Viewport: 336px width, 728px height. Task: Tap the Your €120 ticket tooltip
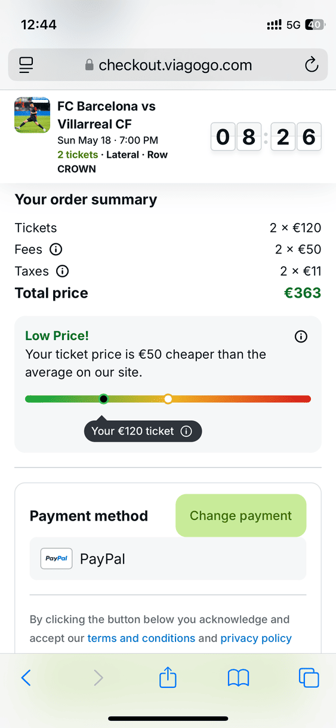click(143, 431)
